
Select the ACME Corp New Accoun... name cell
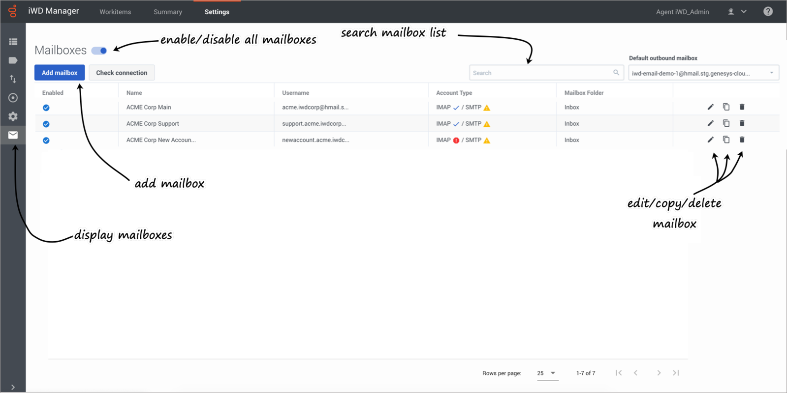click(161, 140)
